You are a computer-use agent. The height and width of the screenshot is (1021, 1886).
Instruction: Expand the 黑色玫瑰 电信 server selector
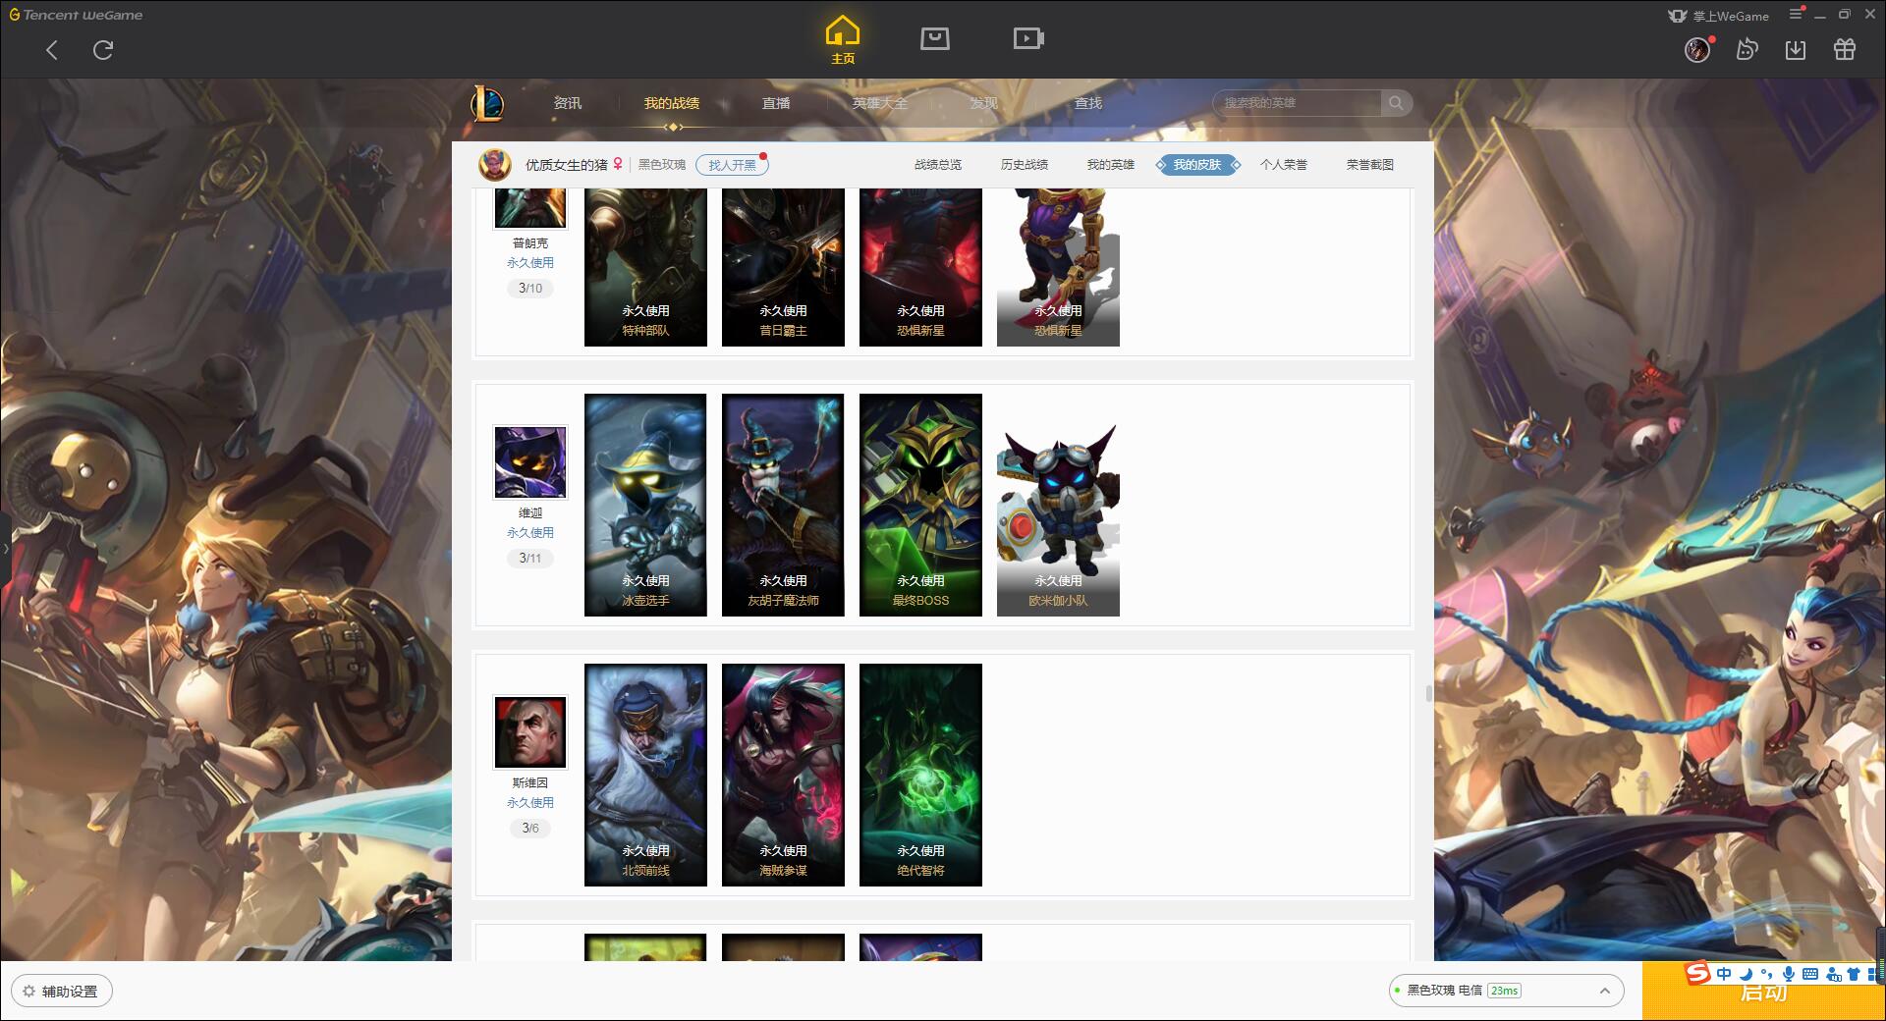[x=1506, y=991]
